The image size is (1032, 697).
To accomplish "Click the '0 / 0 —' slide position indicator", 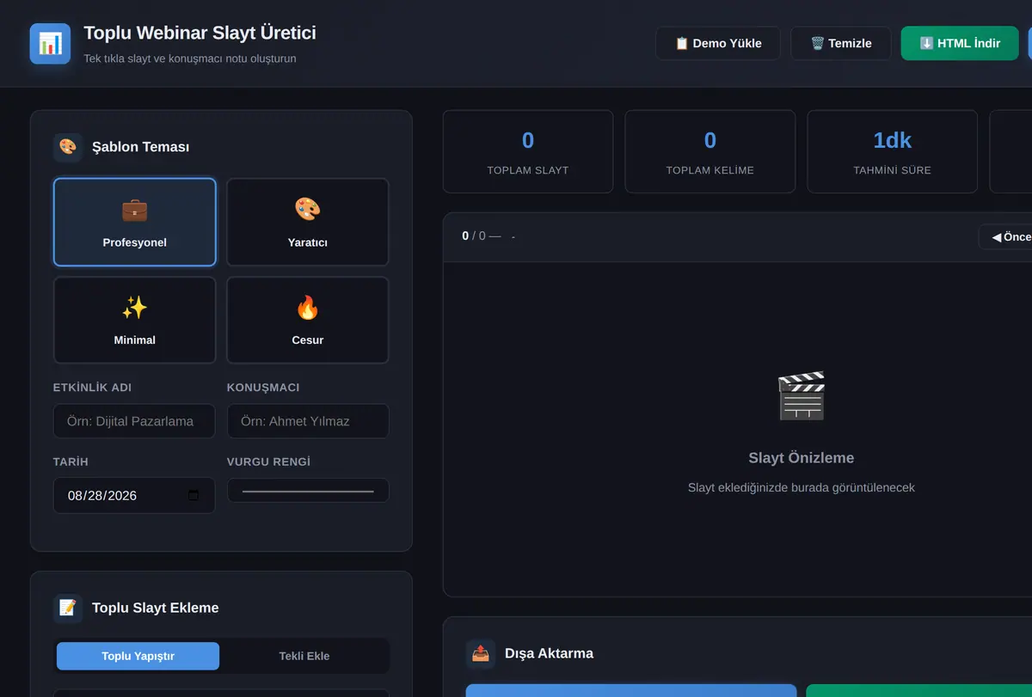I will click(x=481, y=236).
